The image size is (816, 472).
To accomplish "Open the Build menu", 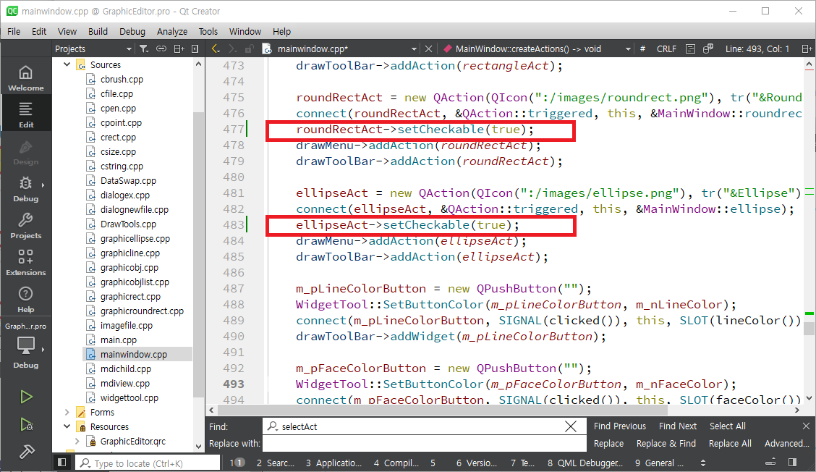I will (98, 32).
